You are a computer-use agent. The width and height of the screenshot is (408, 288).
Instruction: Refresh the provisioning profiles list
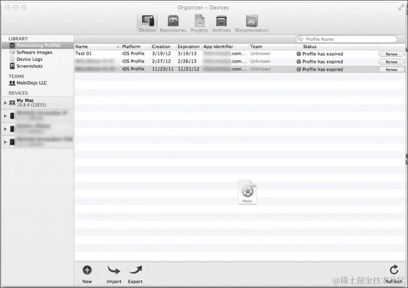coord(394,274)
